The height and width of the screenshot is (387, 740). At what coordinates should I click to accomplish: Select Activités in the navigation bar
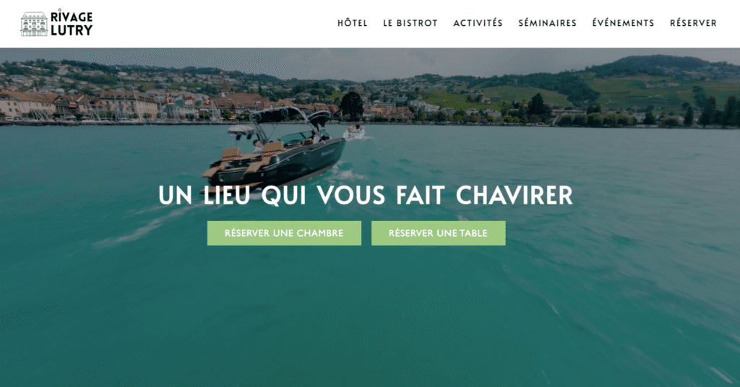point(478,23)
